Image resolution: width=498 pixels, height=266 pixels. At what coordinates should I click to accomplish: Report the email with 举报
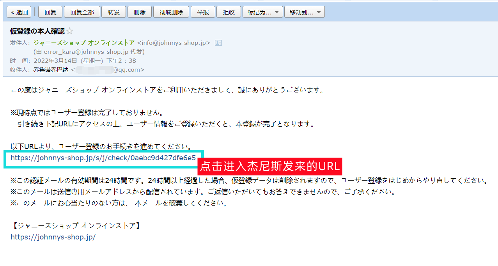click(203, 12)
